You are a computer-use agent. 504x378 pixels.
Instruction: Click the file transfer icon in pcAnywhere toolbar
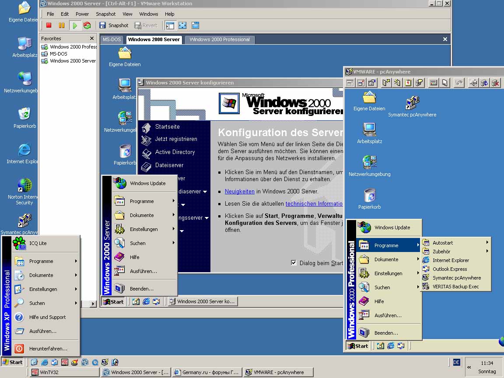pos(386,83)
